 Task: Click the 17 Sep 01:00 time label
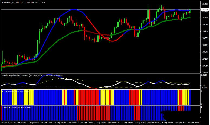pos(100,123)
